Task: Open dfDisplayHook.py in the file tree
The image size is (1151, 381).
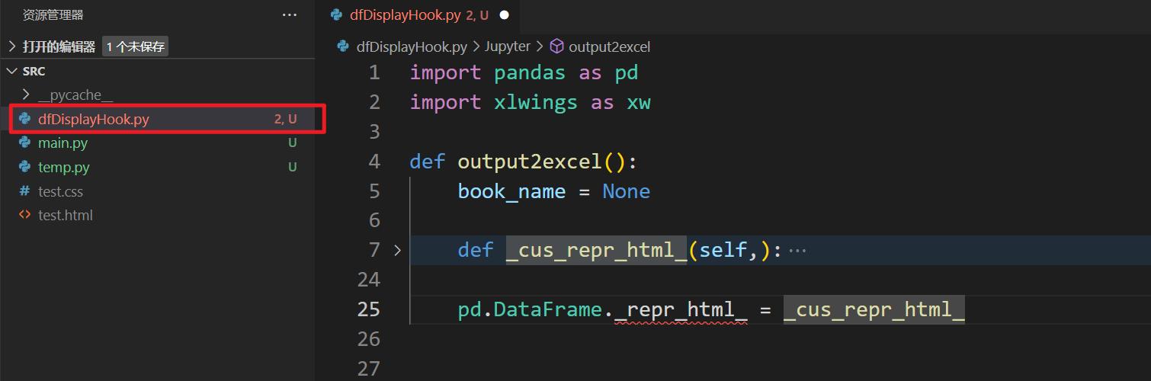Action: [94, 119]
